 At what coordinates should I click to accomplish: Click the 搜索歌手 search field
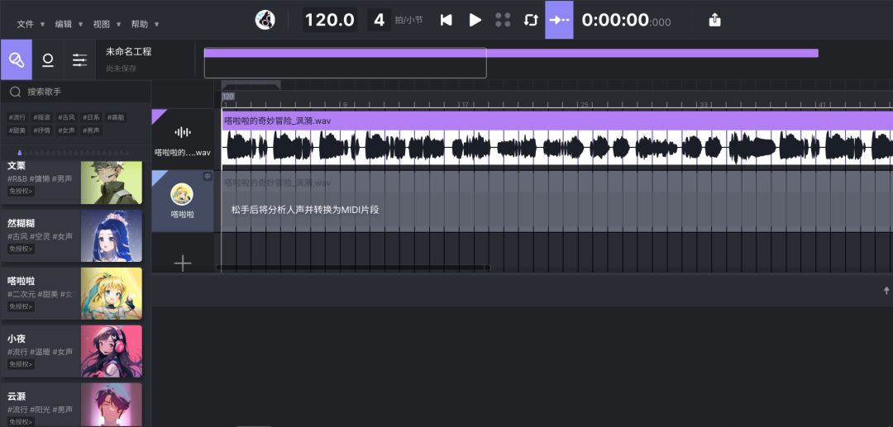click(76, 92)
